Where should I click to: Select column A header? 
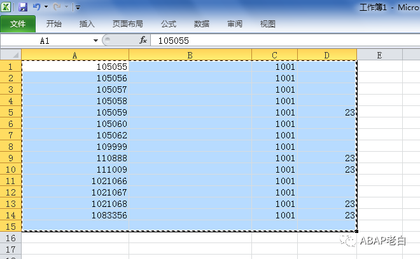click(x=75, y=55)
